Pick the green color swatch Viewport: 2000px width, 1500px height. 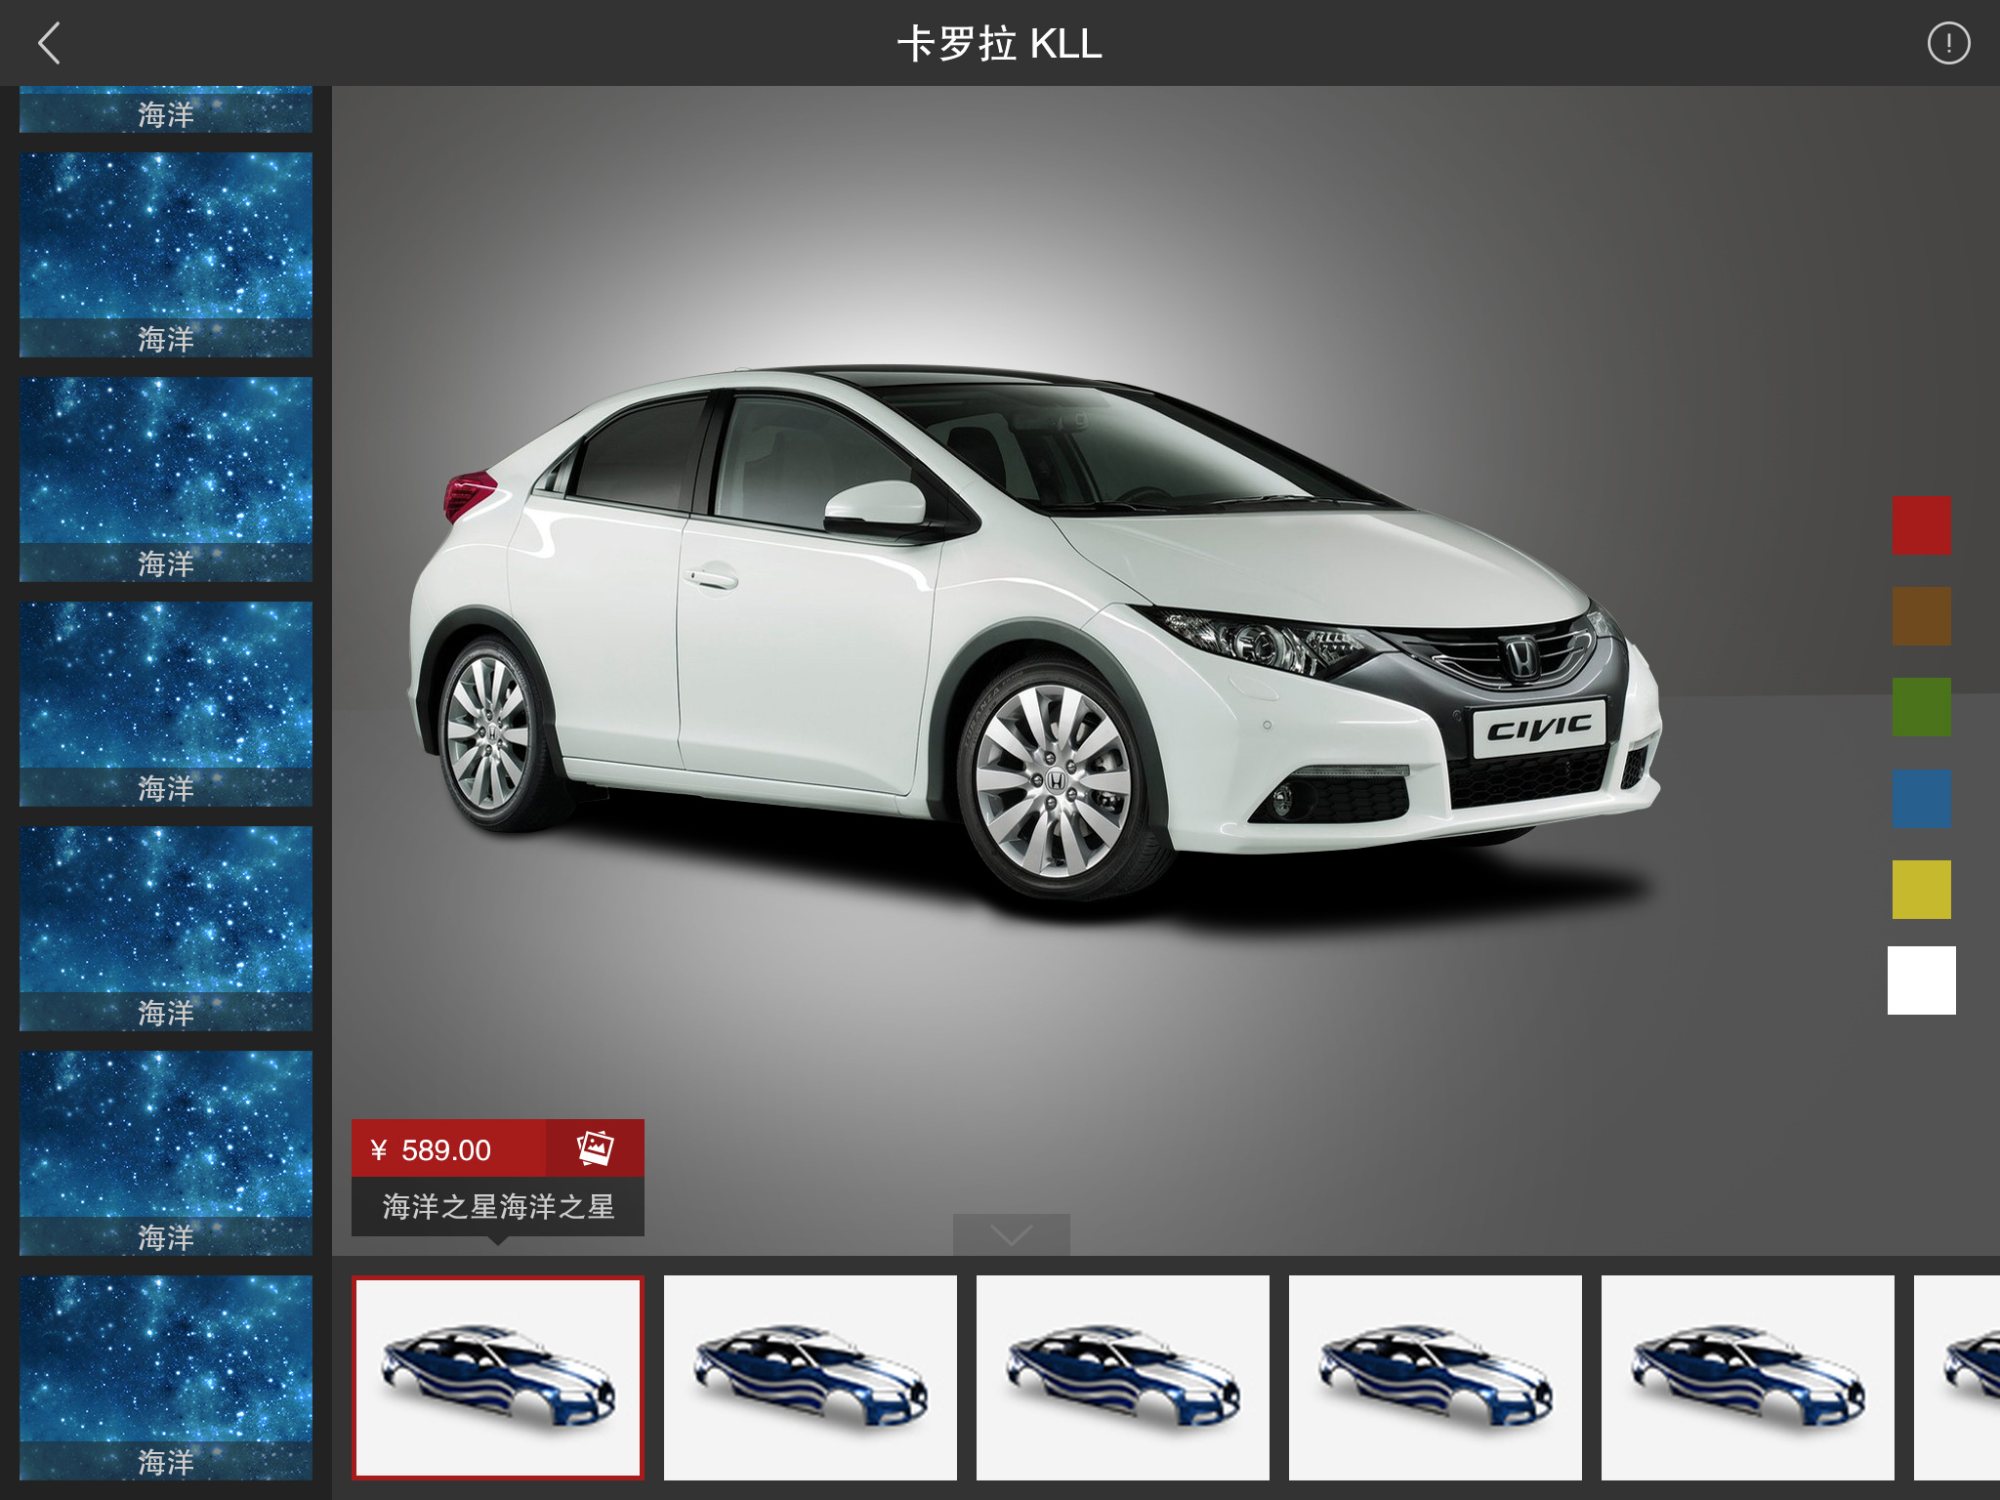(1921, 707)
